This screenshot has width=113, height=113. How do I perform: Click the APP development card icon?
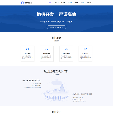pos(27,49)
